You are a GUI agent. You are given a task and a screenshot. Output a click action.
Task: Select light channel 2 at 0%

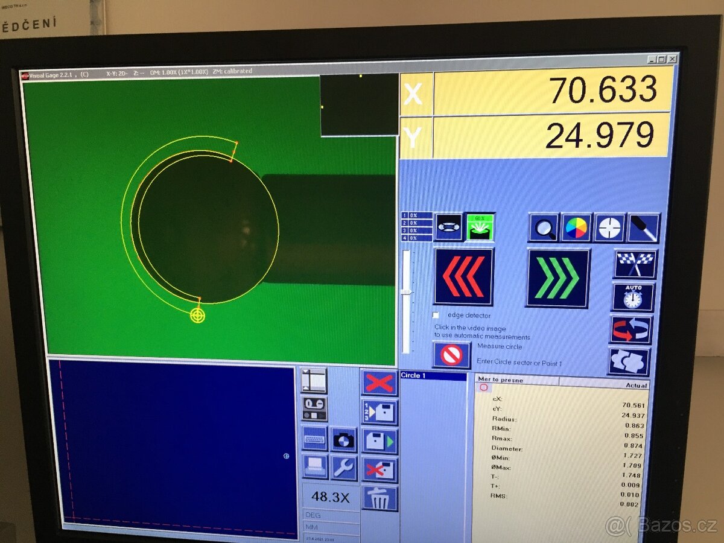tap(417, 223)
